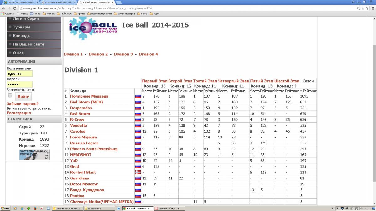The image size is (376, 211).
Task: Bookmark this page with the star icon
Action: click(x=363, y=8)
